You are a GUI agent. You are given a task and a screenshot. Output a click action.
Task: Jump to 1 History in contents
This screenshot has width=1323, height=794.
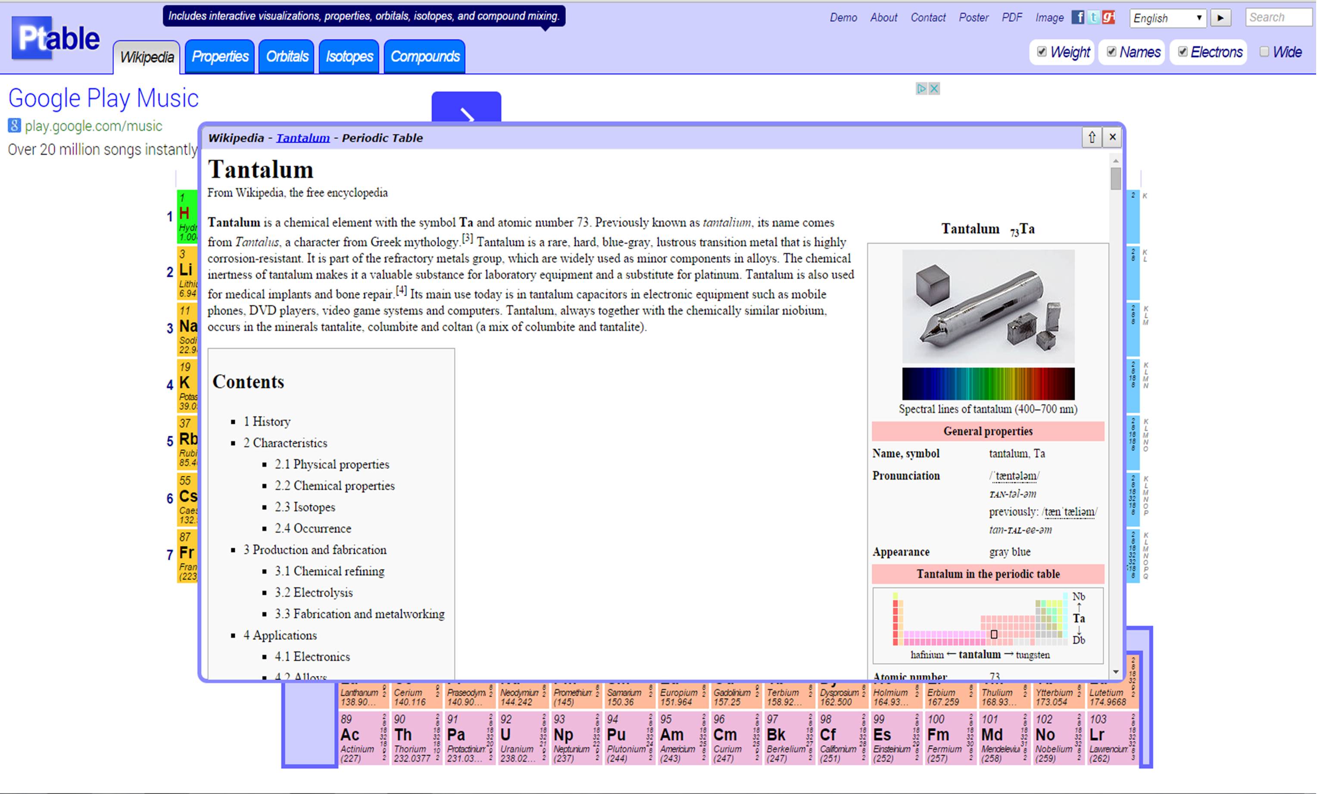267,422
